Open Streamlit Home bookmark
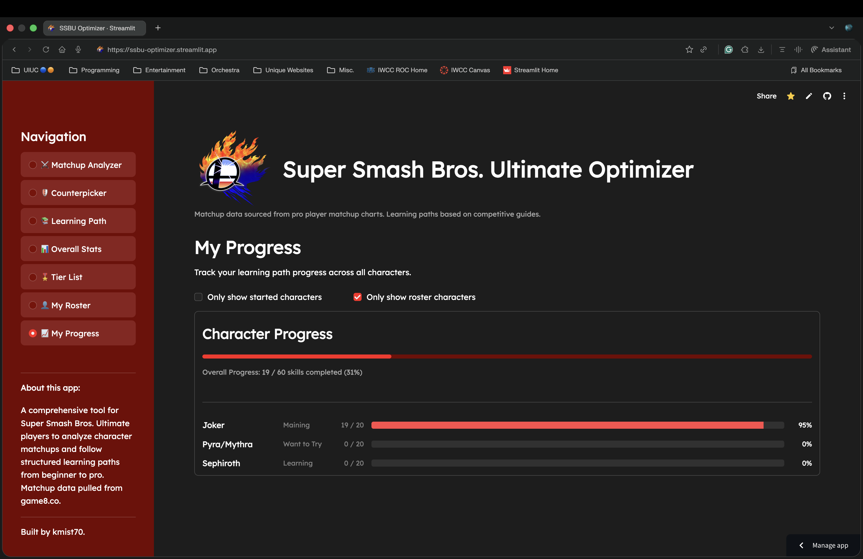Viewport: 863px width, 559px height. (530, 70)
